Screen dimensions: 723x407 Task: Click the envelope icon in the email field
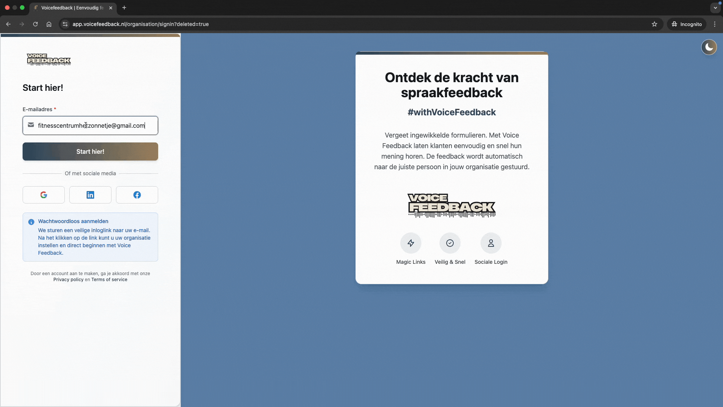[31, 125]
